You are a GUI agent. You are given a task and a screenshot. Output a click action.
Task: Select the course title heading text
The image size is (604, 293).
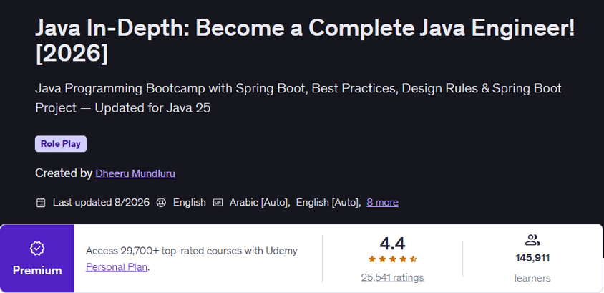pos(305,42)
